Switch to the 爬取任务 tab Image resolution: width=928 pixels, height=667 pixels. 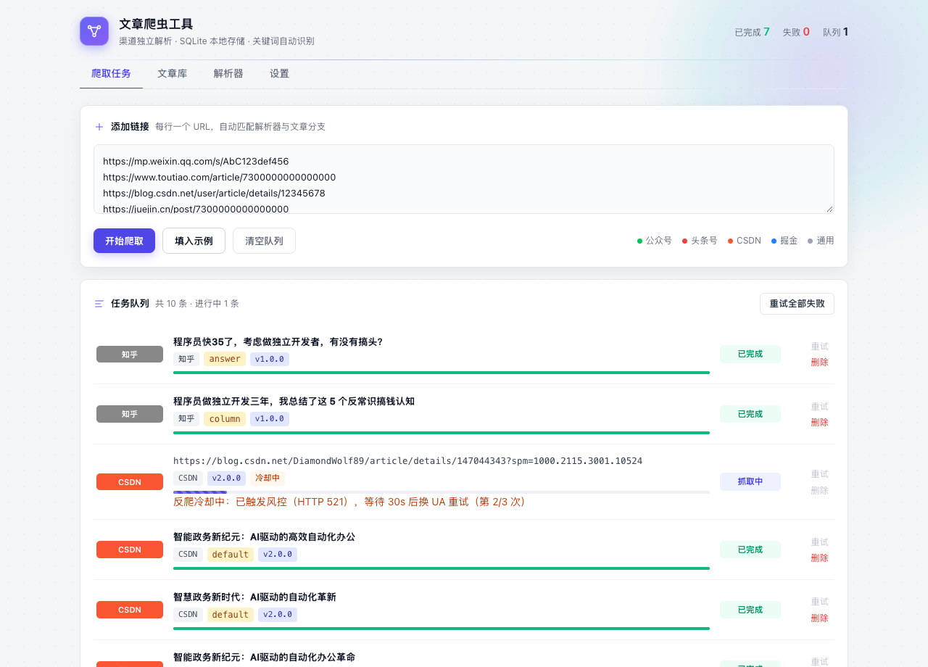(111, 73)
